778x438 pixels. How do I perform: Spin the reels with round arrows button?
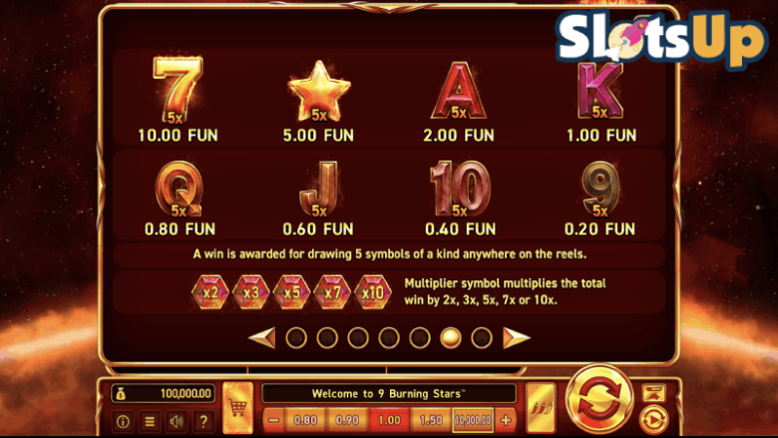pos(599,399)
